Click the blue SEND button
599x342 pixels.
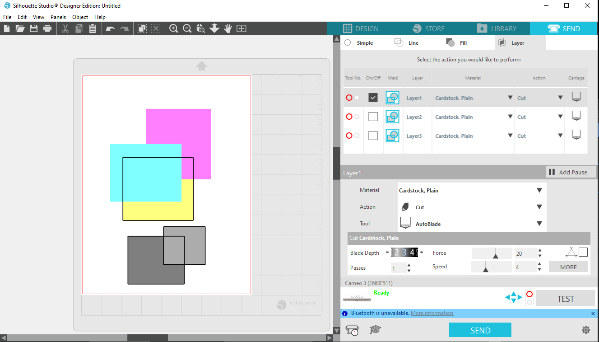click(480, 330)
